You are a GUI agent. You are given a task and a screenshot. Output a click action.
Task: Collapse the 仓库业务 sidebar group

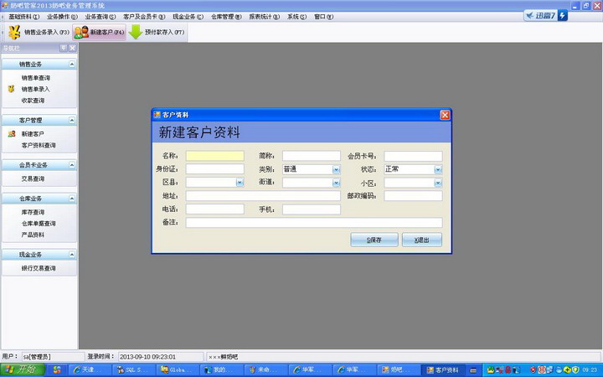click(72, 199)
